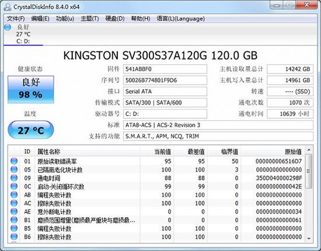Click the serial number field 50026B774801F9D6

165,80
